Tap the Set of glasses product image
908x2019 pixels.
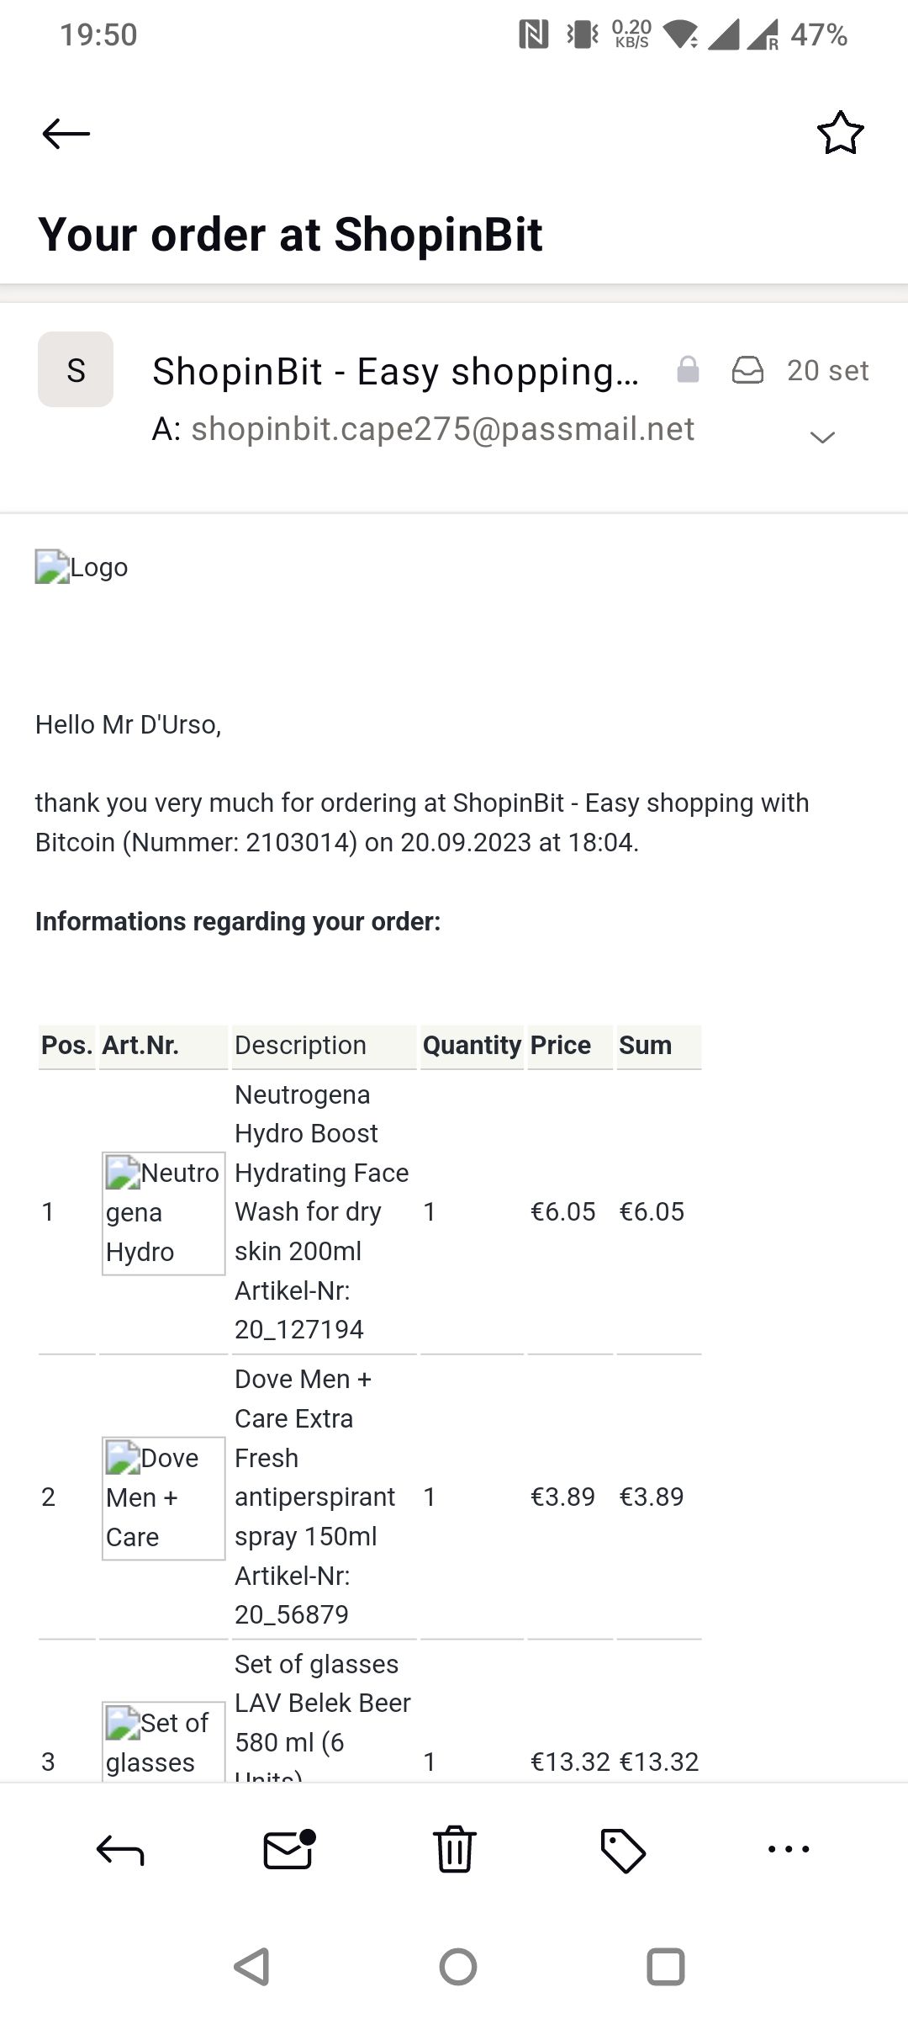(x=163, y=1741)
